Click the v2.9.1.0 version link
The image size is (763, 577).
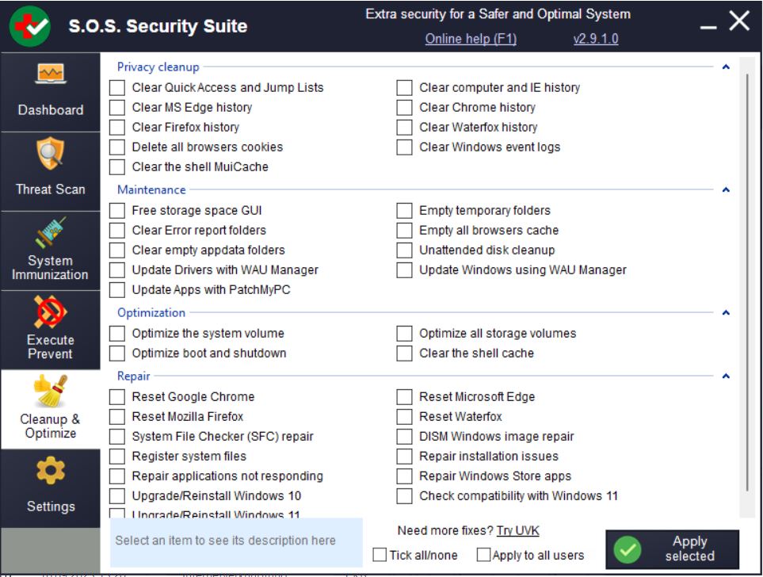596,39
